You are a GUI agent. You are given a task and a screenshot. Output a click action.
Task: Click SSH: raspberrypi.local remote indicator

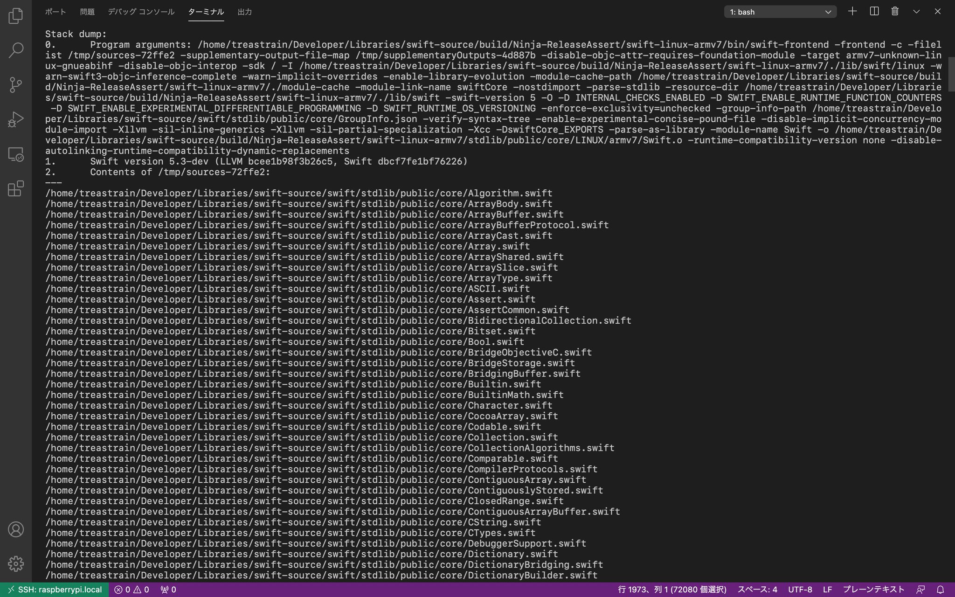pyautogui.click(x=55, y=590)
